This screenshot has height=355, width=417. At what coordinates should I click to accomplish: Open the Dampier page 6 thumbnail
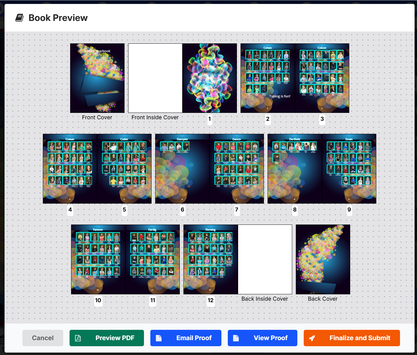(182, 169)
